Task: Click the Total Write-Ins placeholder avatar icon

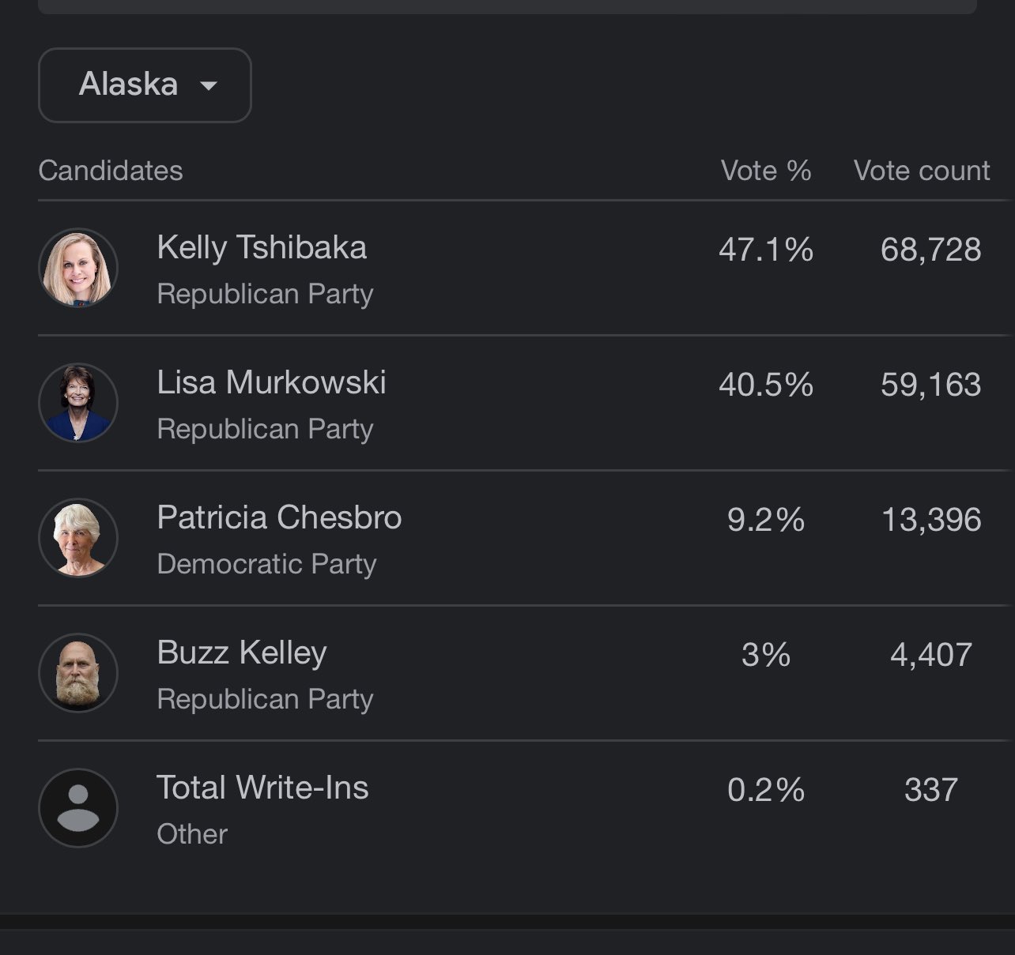Action: pos(78,808)
